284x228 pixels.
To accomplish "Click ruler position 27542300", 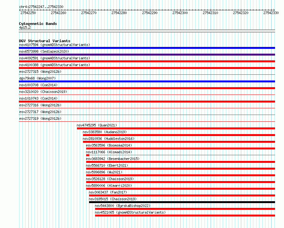I will pyautogui.click(x=180, y=13).
